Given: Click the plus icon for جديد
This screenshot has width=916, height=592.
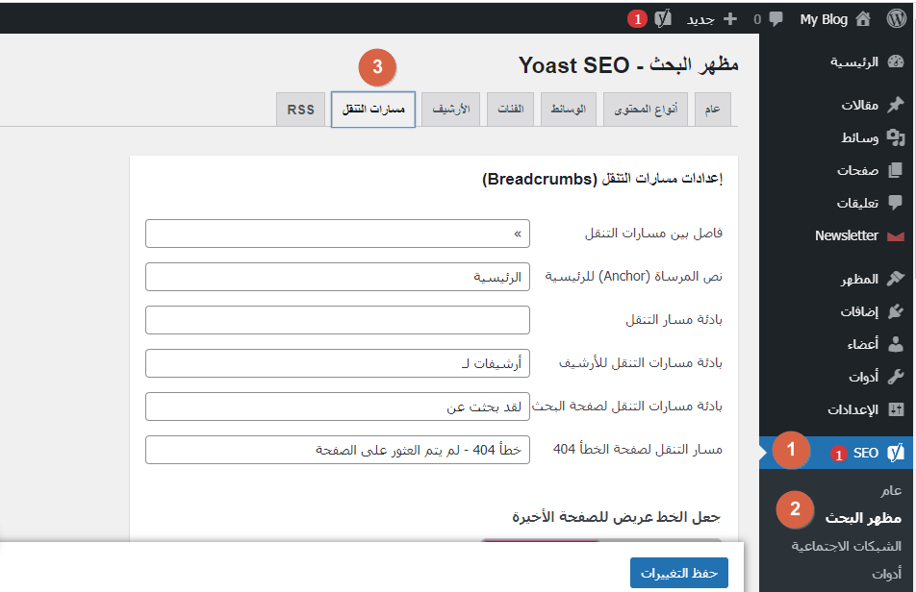Looking at the screenshot, I should [x=729, y=19].
